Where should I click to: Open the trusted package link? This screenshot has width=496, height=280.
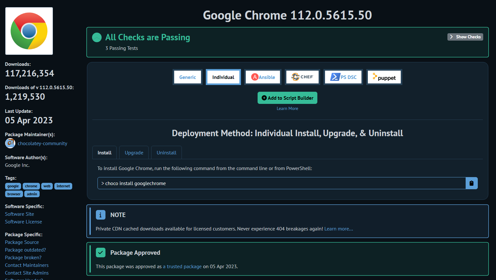[182, 266]
